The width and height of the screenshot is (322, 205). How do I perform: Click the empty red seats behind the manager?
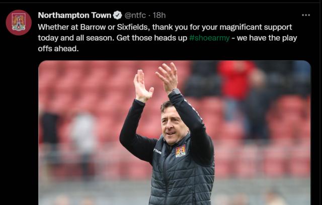[86, 86]
